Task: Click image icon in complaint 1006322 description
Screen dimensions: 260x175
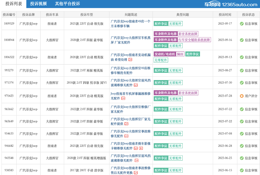Action: [x=130, y=60]
